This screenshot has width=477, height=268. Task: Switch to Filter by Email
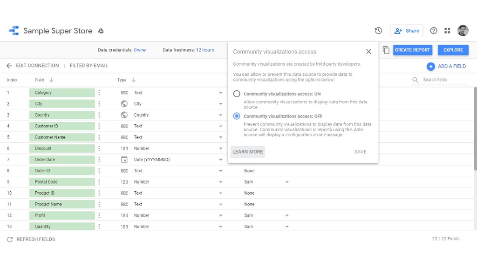89,66
